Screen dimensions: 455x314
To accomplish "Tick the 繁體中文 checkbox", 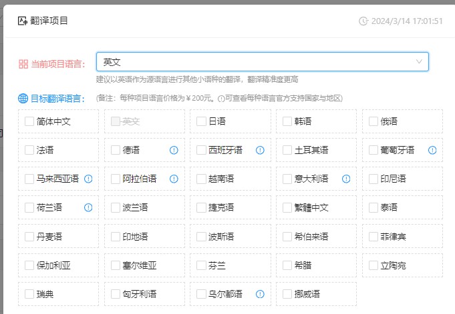I will point(288,207).
